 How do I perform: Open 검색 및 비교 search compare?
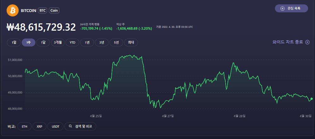[x=80, y=127]
